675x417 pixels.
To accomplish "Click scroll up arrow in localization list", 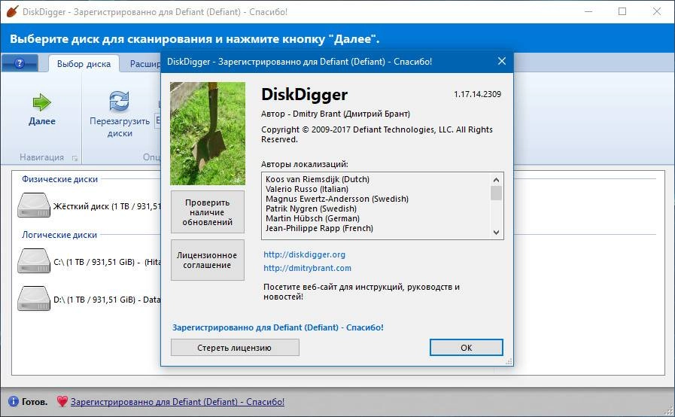I will pos(496,180).
